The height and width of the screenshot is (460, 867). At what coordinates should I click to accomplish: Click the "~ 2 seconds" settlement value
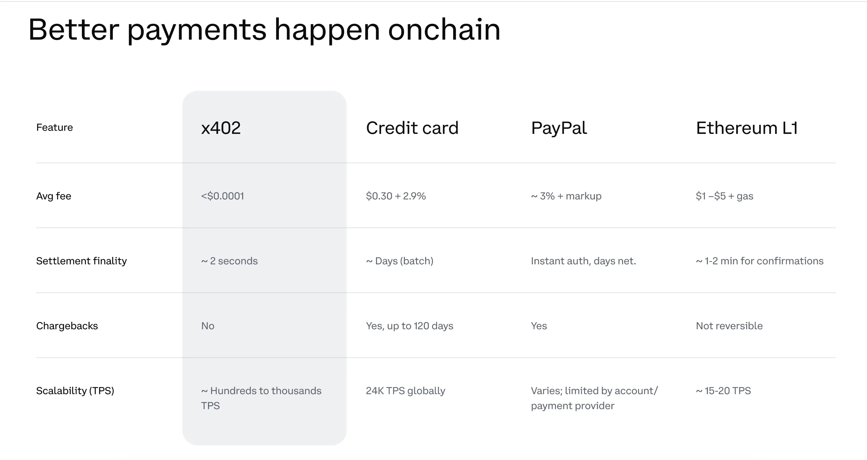229,261
